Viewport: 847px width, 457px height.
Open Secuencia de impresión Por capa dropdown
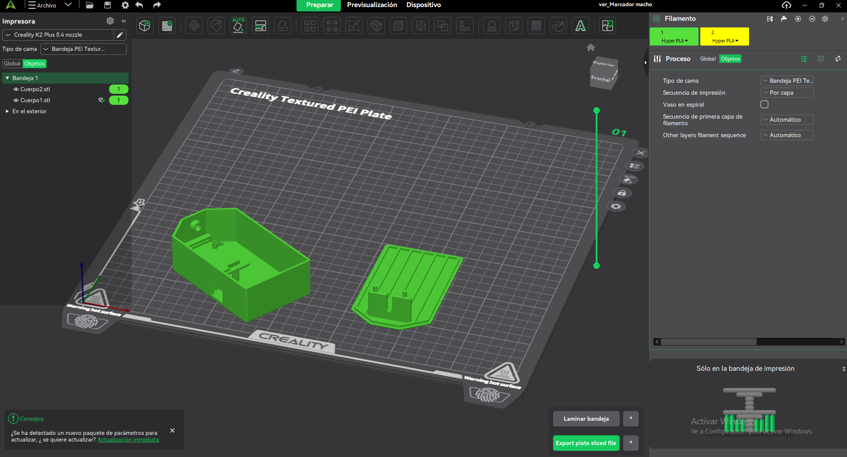pyautogui.click(x=787, y=93)
